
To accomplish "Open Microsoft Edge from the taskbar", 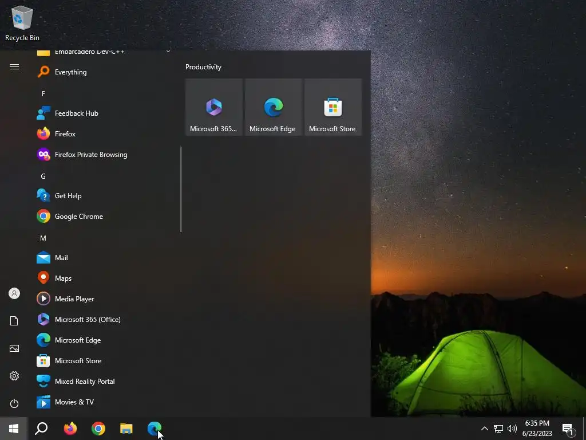I will pos(155,429).
